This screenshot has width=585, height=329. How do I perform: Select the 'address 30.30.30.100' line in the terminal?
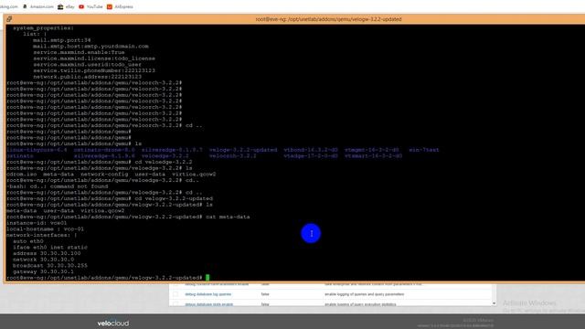[47, 253]
